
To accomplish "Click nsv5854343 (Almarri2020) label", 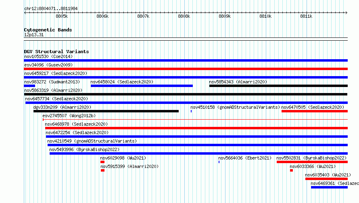I will 238,82.
